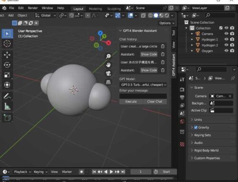Click the Clear Chat button
The width and height of the screenshot is (238, 182).
coord(155,102)
